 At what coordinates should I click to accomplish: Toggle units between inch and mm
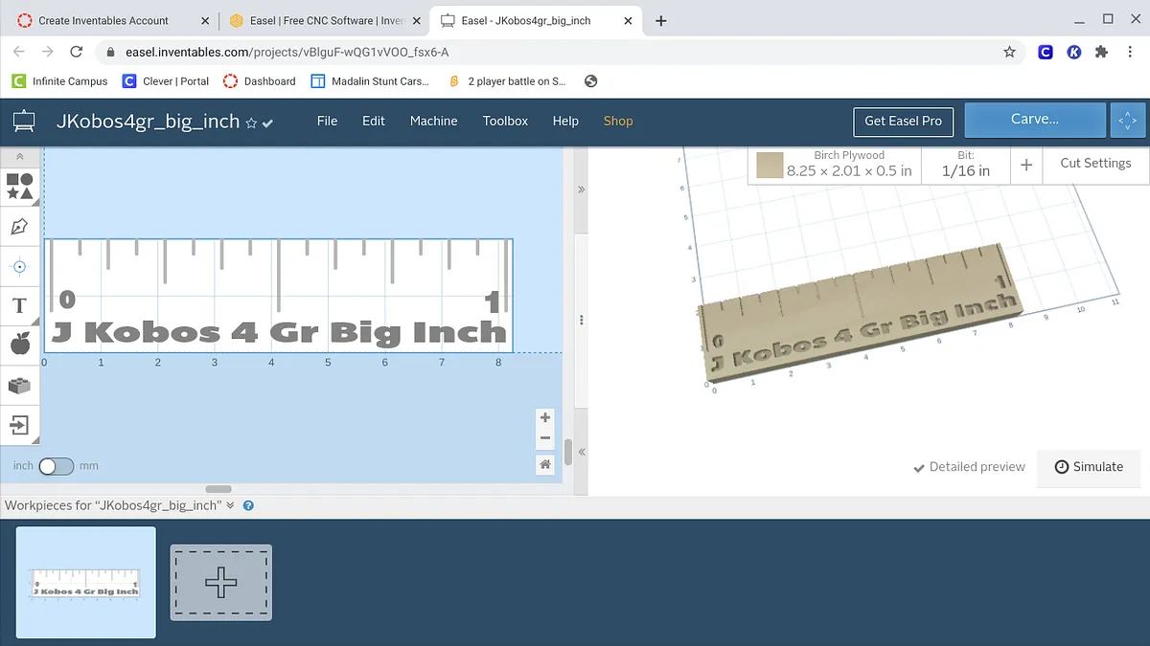(56, 466)
